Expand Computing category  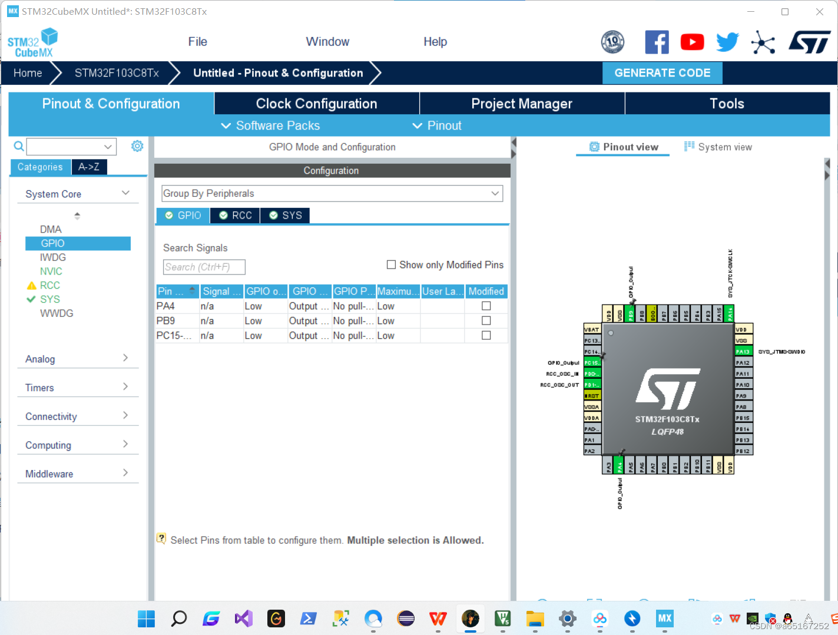(125, 444)
